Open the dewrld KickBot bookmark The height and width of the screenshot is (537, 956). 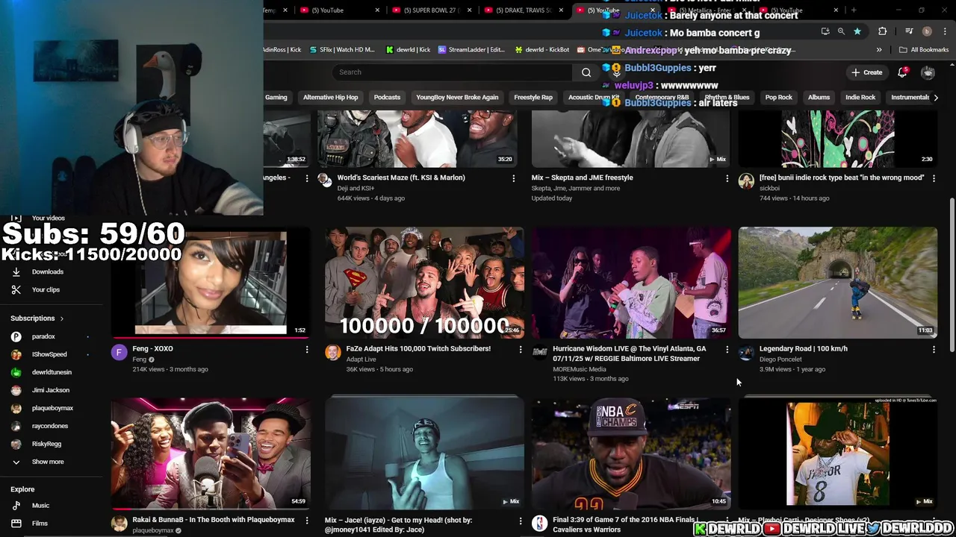point(542,50)
